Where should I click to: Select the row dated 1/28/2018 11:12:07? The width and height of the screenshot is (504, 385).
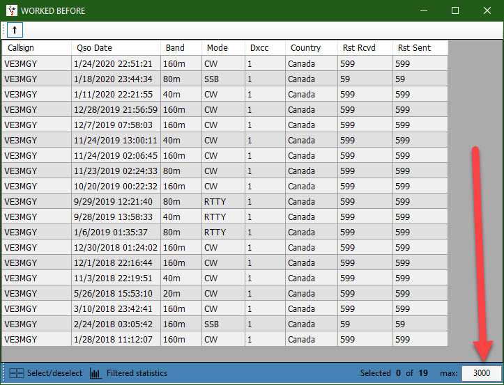[224, 340]
